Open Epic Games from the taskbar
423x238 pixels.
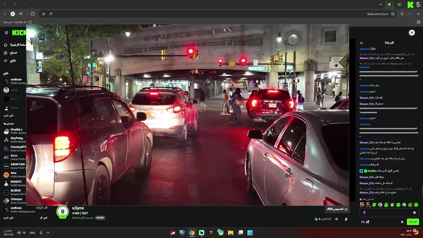point(211,233)
